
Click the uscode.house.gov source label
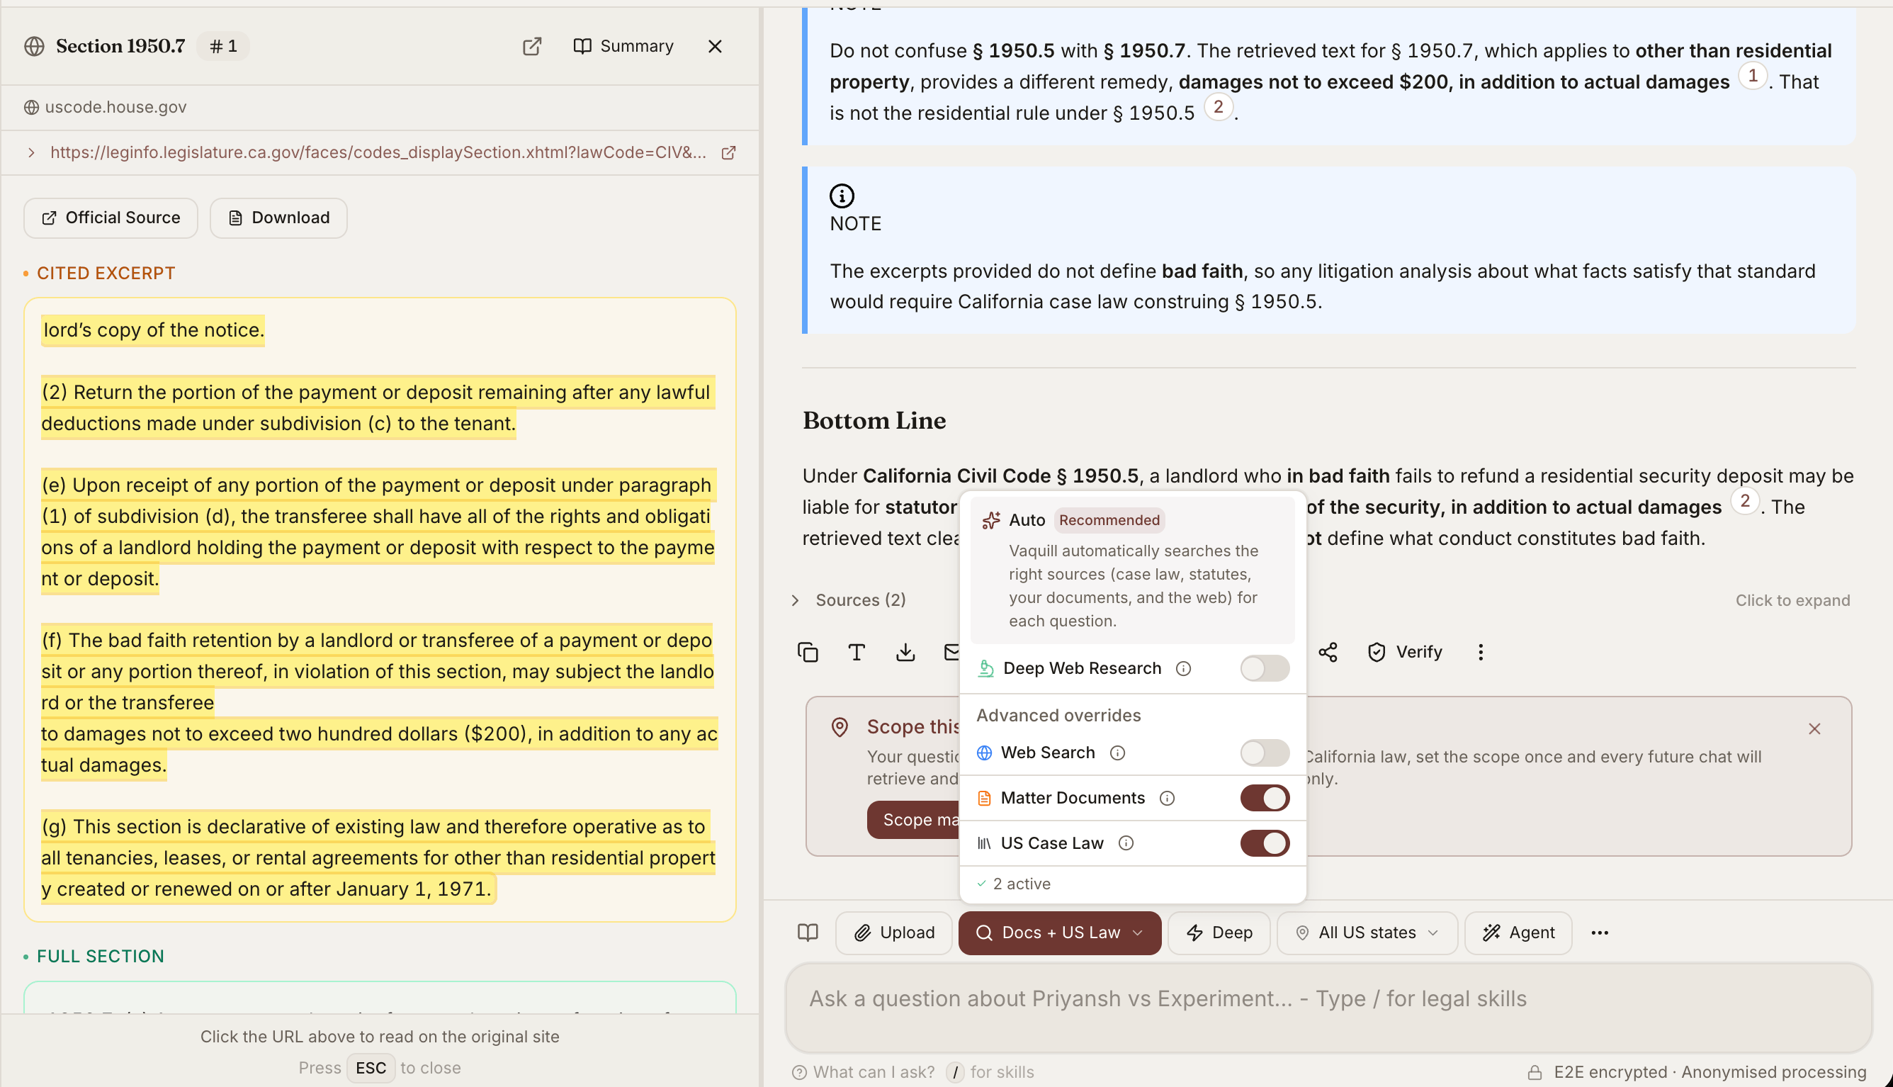(115, 107)
